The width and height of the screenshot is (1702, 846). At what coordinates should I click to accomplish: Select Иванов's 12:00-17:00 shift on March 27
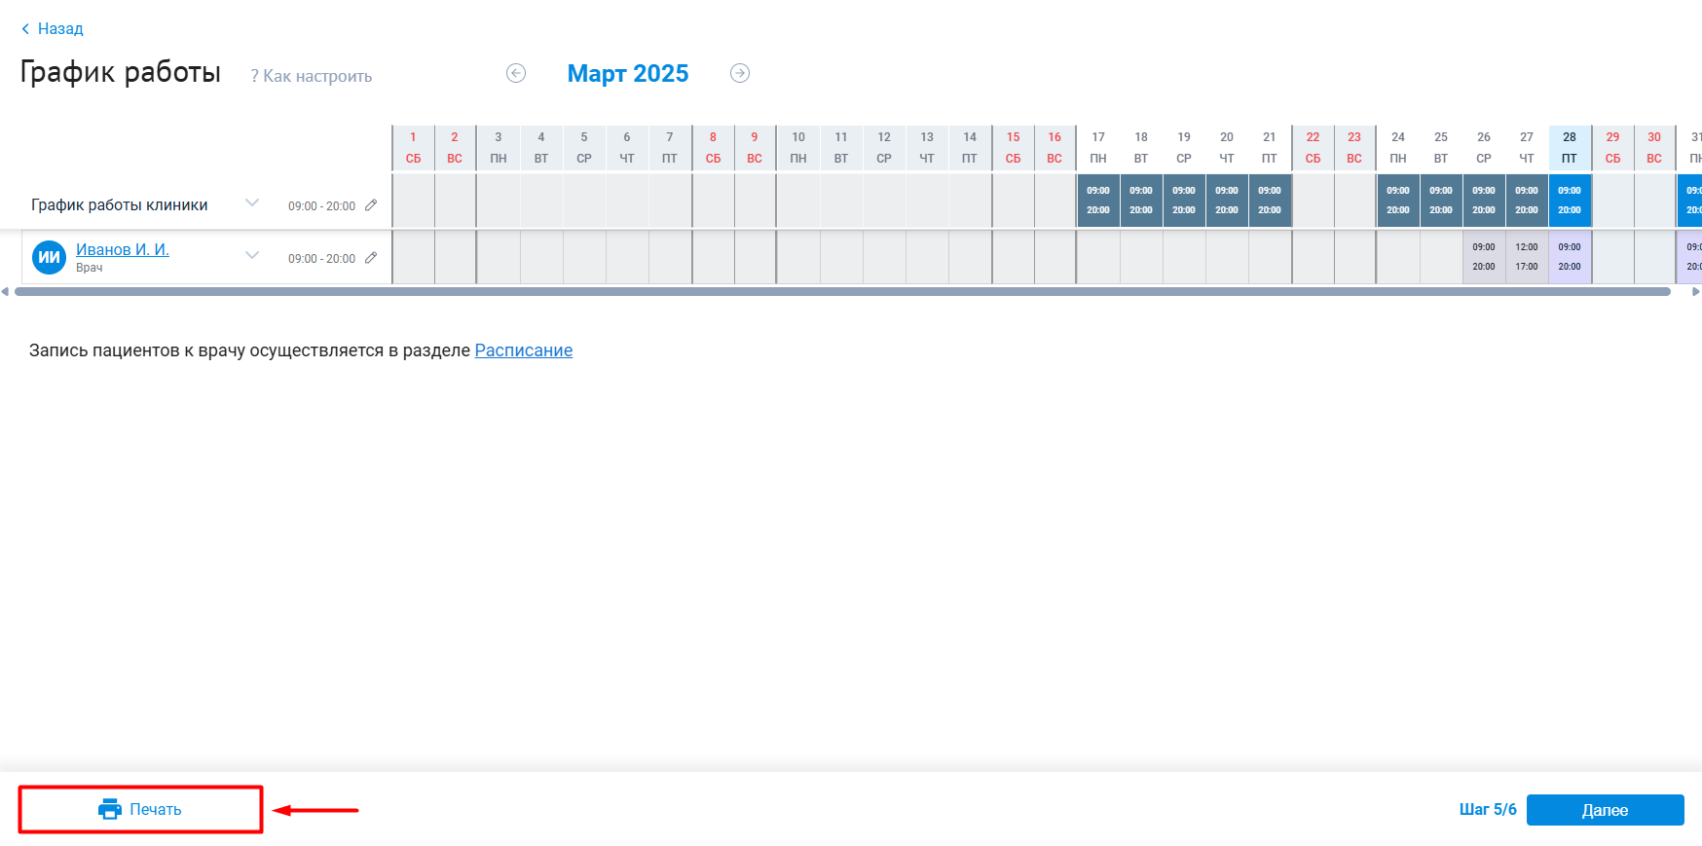tap(1526, 257)
